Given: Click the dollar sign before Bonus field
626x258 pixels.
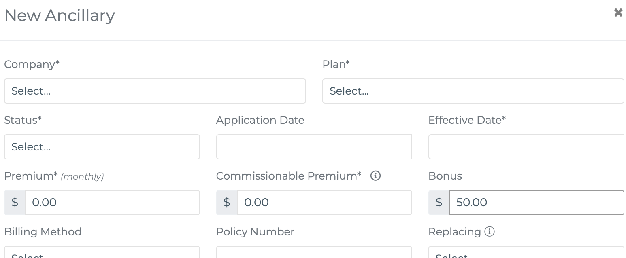Looking at the screenshot, I should pos(439,203).
